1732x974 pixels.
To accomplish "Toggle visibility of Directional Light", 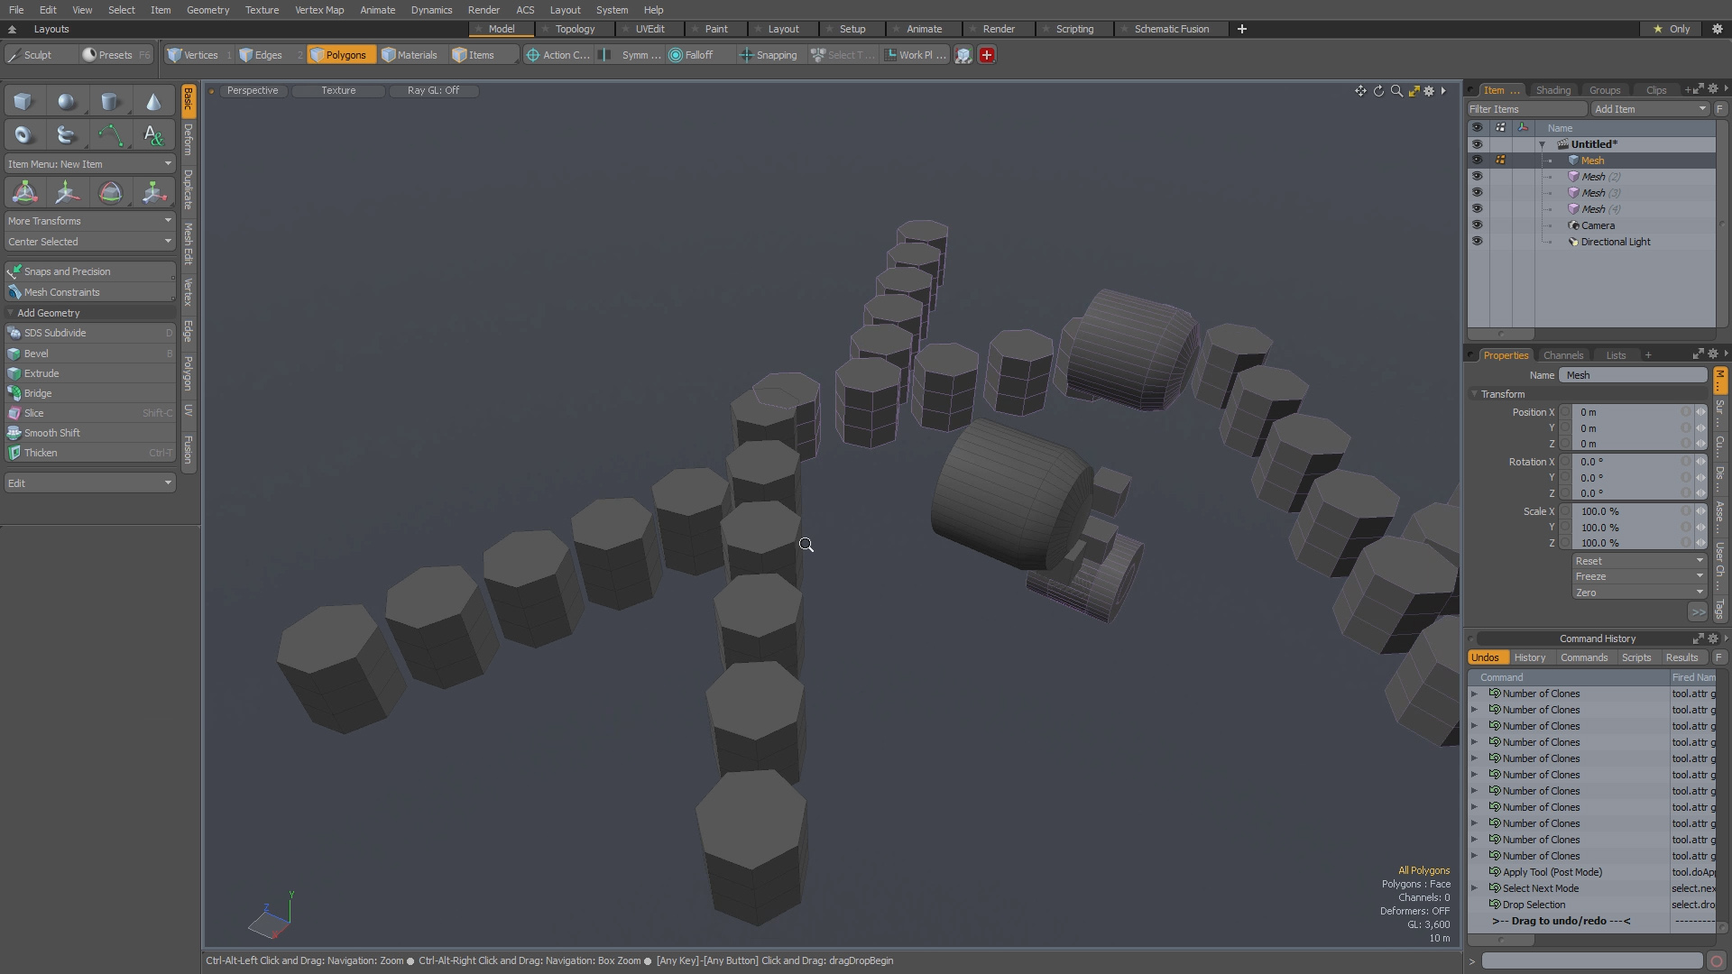I will point(1477,242).
